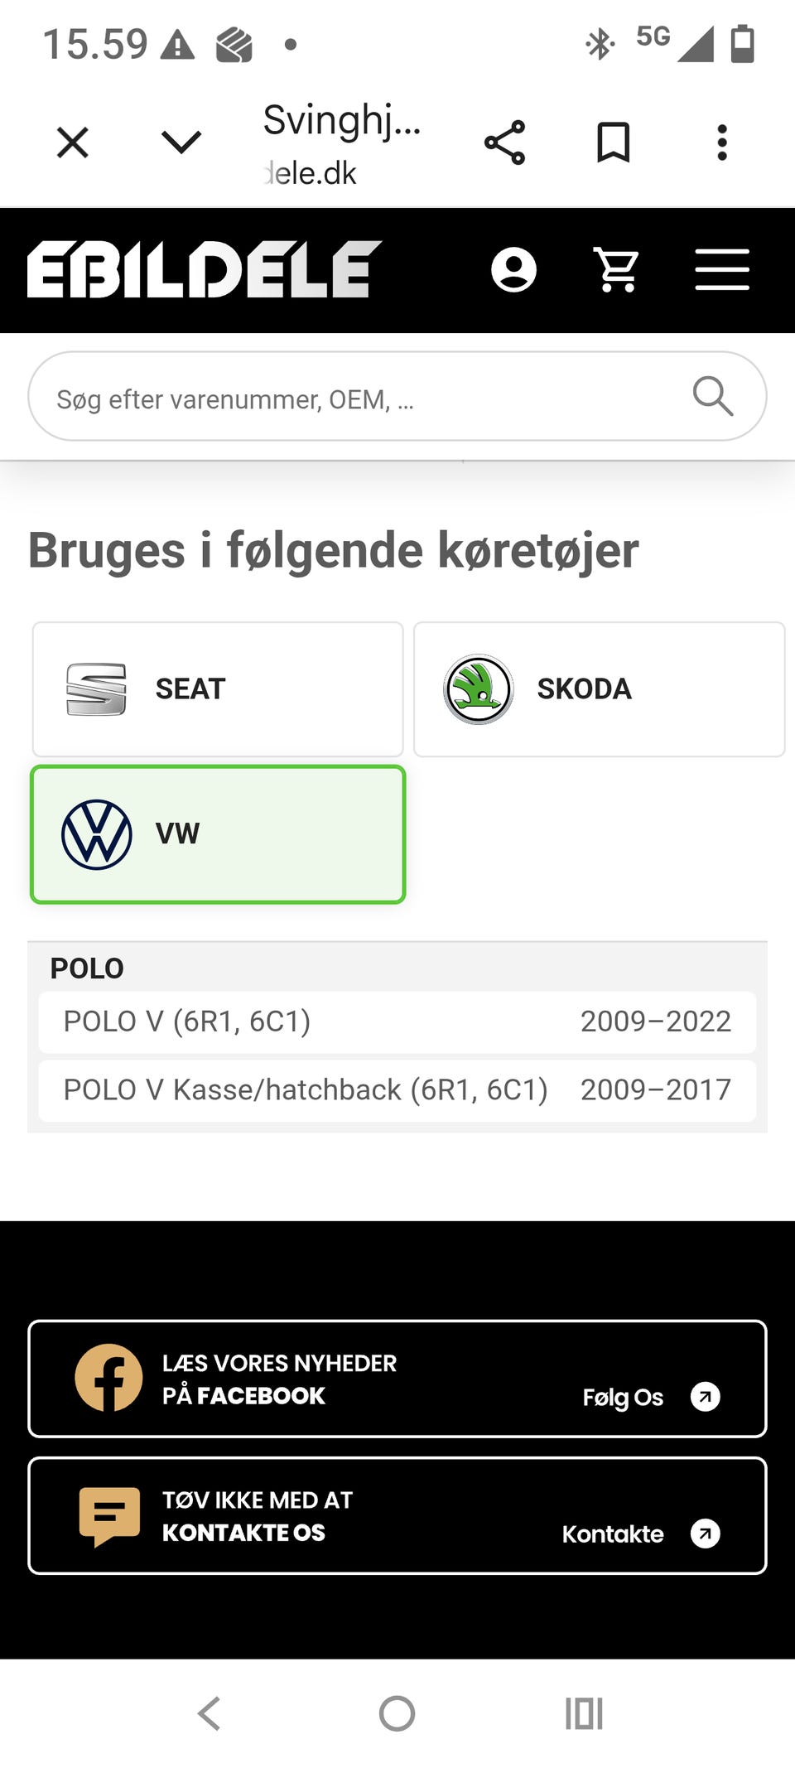
Task: Click the Følg Os Facebook button
Action: tap(650, 1397)
